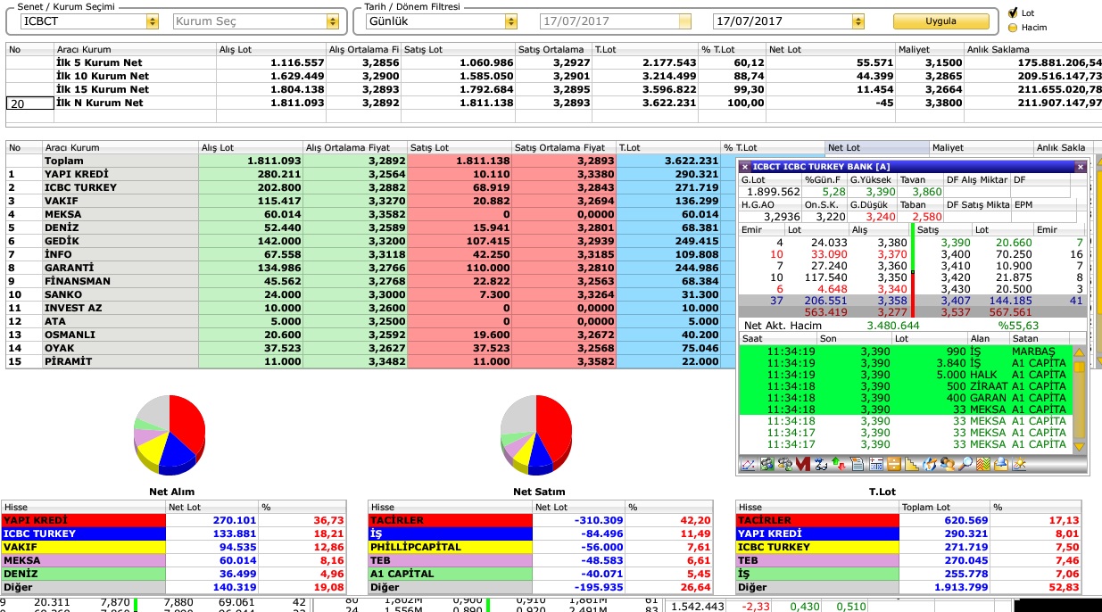Image resolution: width=1102 pixels, height=612 pixels.
Task: Click the trade list scroll-down arrow
Action: 1080,445
